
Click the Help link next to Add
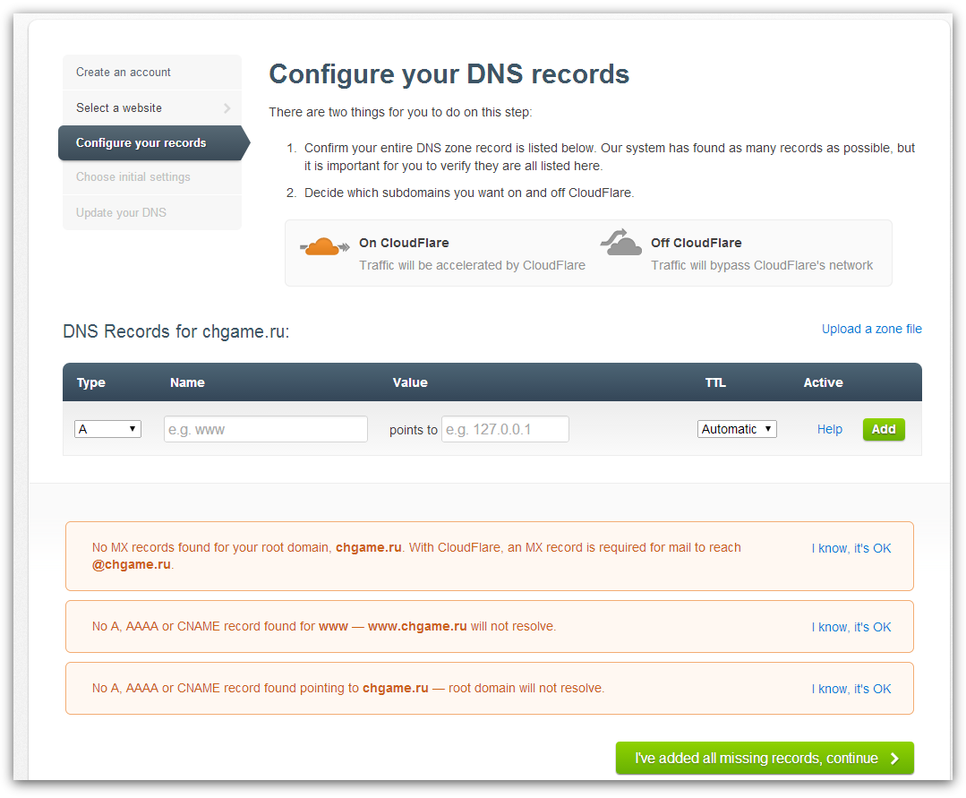pyautogui.click(x=829, y=430)
